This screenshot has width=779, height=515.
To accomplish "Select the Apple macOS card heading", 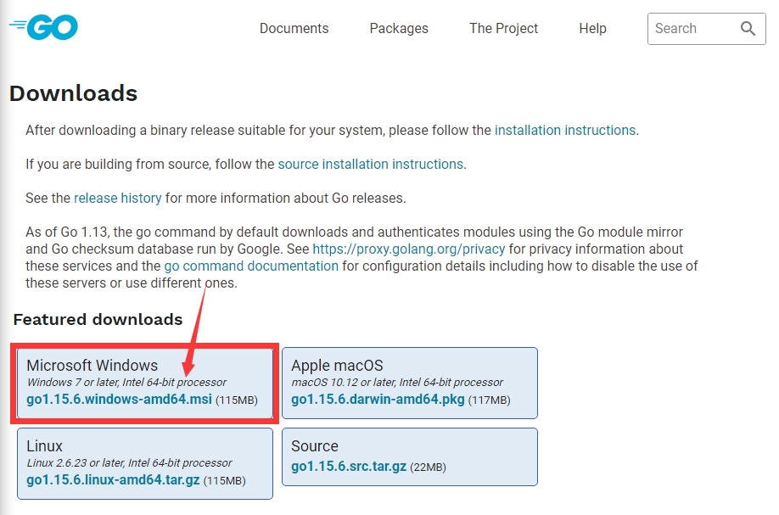I will coord(337,366).
